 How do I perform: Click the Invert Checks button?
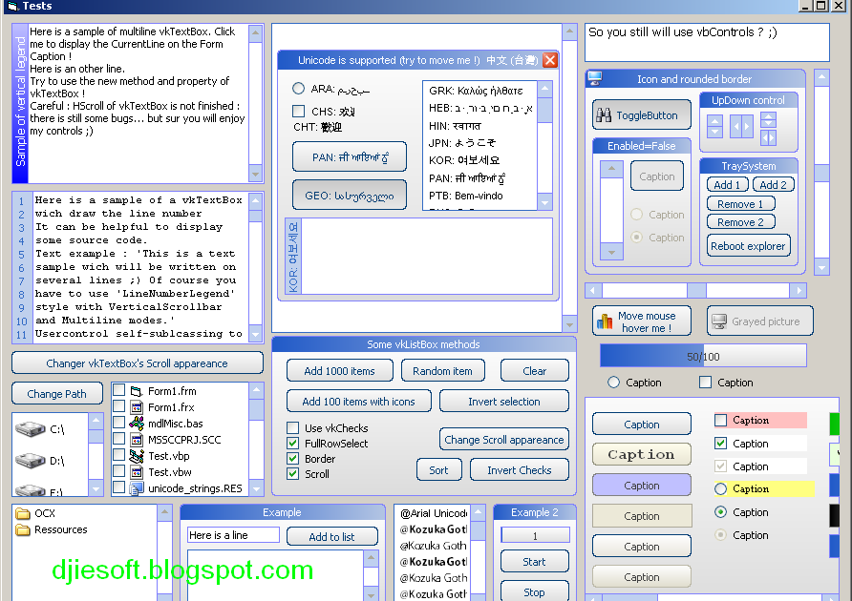pyautogui.click(x=520, y=470)
